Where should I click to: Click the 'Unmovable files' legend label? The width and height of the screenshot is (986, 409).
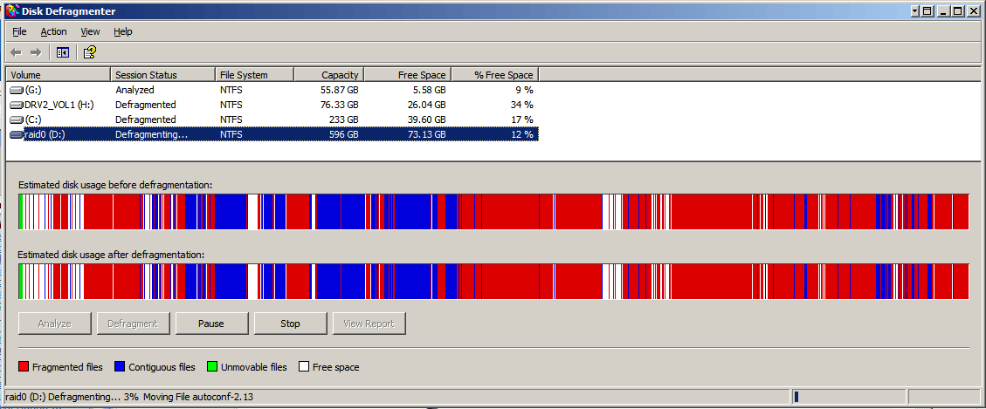click(254, 367)
